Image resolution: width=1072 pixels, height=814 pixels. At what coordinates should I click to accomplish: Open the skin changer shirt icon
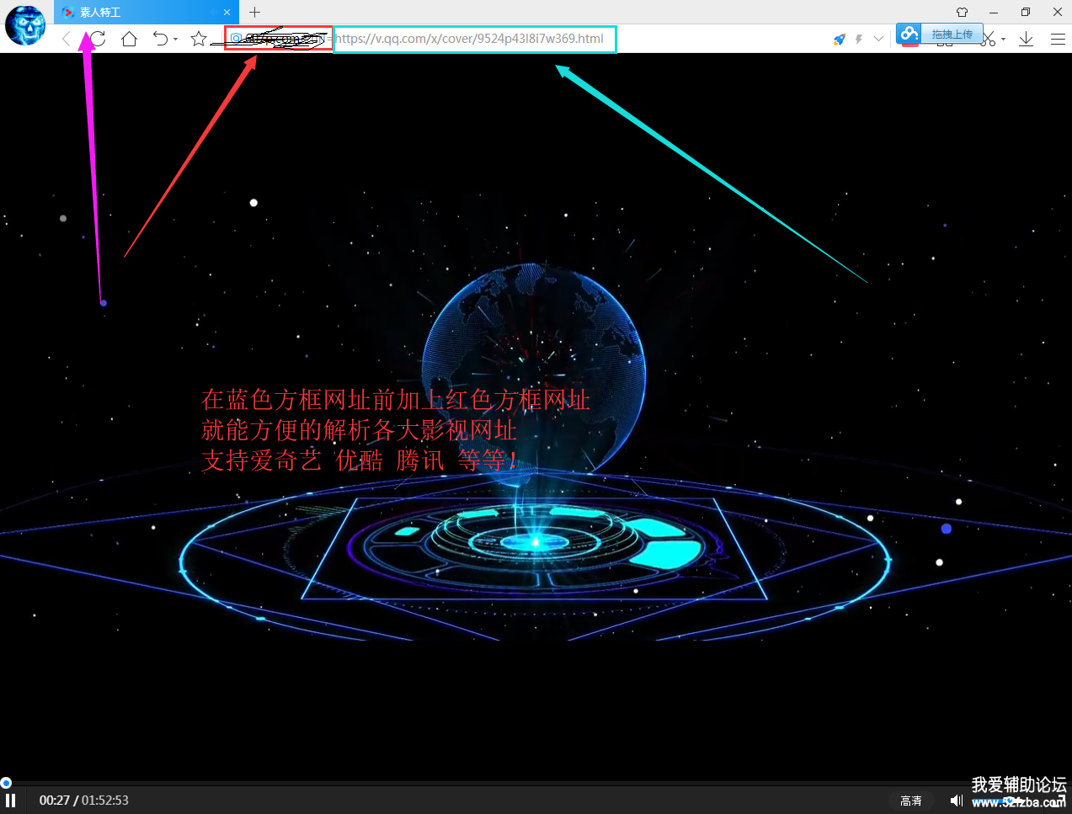(962, 13)
